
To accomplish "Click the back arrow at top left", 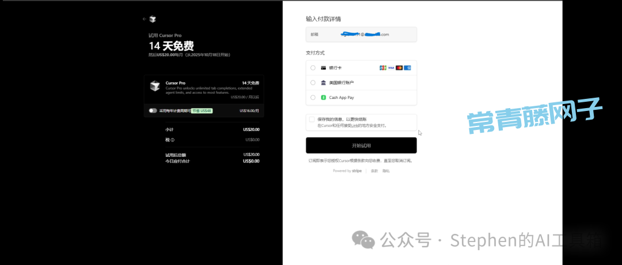I will click(145, 19).
